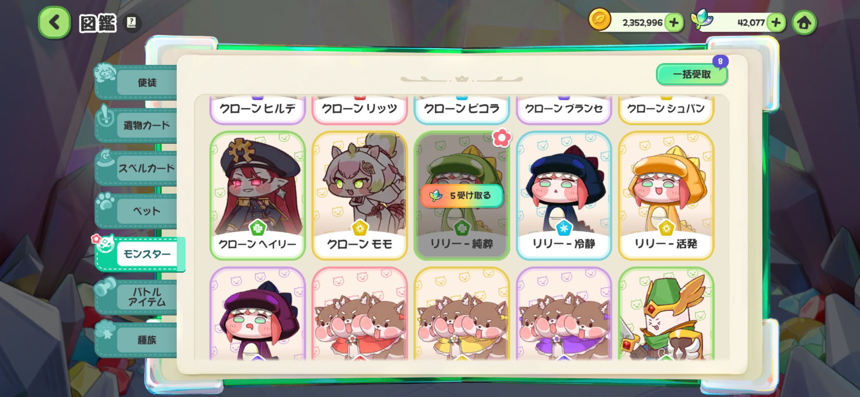The width and height of the screenshot is (860, 397).
Task: Open the クローン ヘイリー monster card
Action: (257, 195)
